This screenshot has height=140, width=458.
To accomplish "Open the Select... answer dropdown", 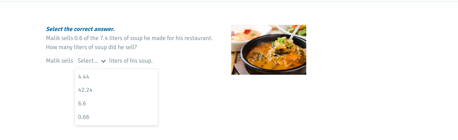I will tap(91, 61).
